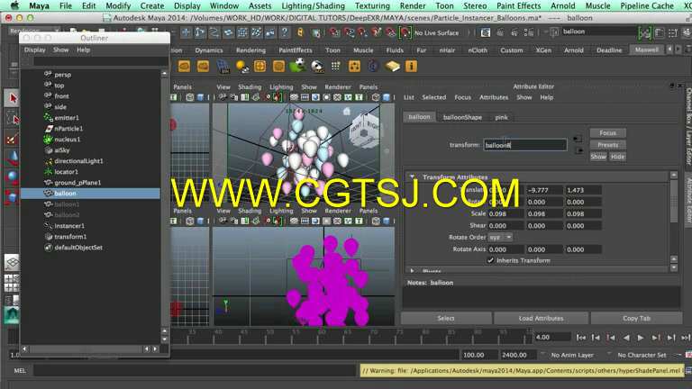
Task: Open the Render View clapperboard icon
Action: [x=486, y=32]
